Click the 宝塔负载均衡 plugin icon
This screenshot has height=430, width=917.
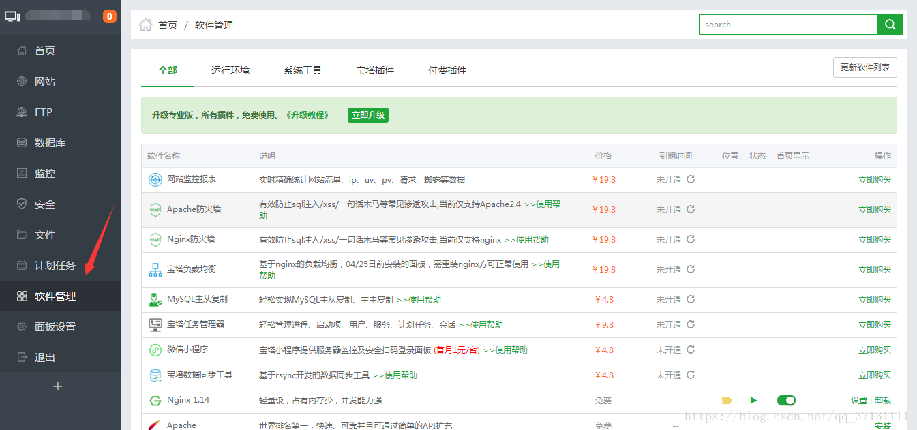click(155, 270)
